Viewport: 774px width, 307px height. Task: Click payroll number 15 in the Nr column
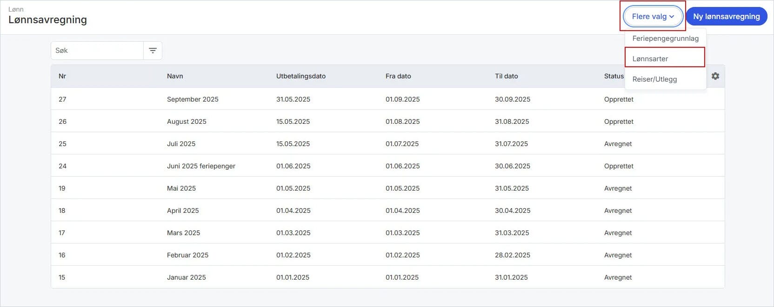click(x=62, y=277)
